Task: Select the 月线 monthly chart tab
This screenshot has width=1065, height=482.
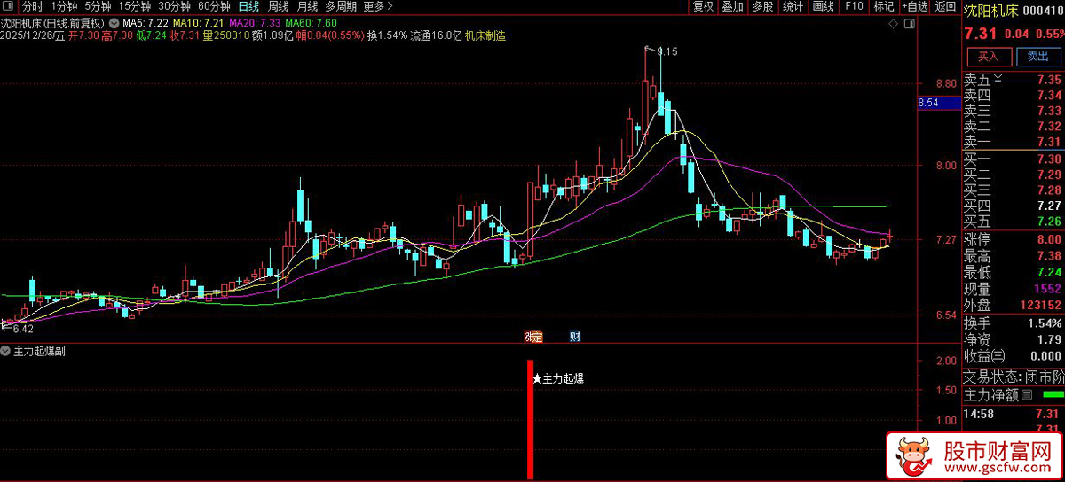Action: 307,6
